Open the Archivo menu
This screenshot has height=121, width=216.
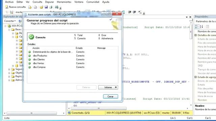pyautogui.click(x=9, y=2)
